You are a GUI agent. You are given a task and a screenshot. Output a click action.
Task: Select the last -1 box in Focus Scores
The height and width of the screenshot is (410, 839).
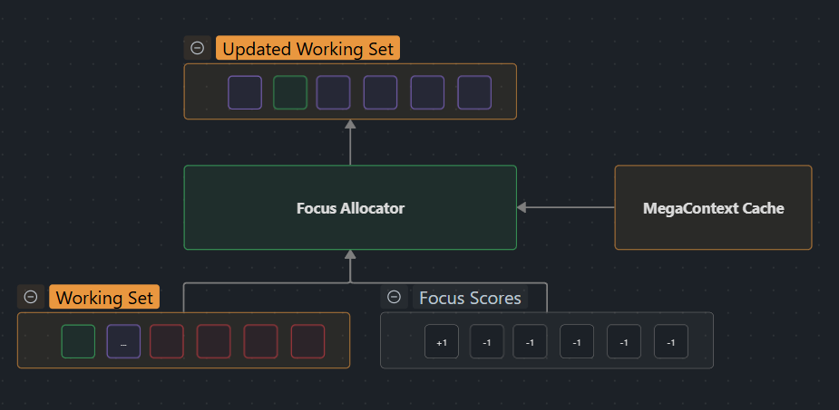coord(670,342)
